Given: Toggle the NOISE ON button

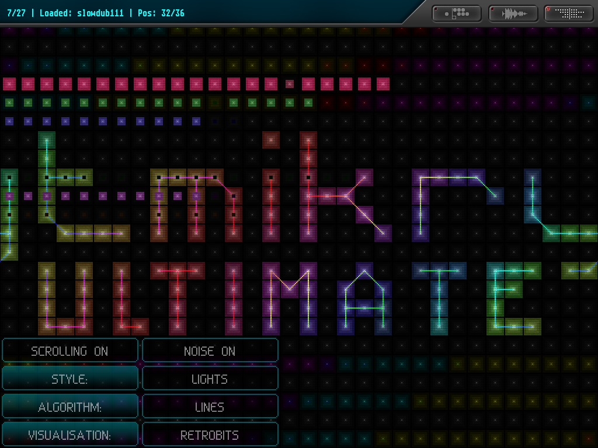Looking at the screenshot, I should [210, 351].
